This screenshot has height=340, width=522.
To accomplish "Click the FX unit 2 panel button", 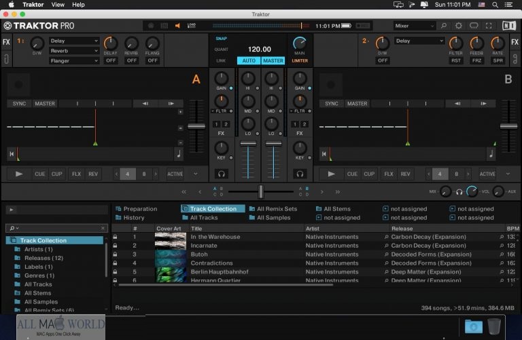I will coord(515,42).
